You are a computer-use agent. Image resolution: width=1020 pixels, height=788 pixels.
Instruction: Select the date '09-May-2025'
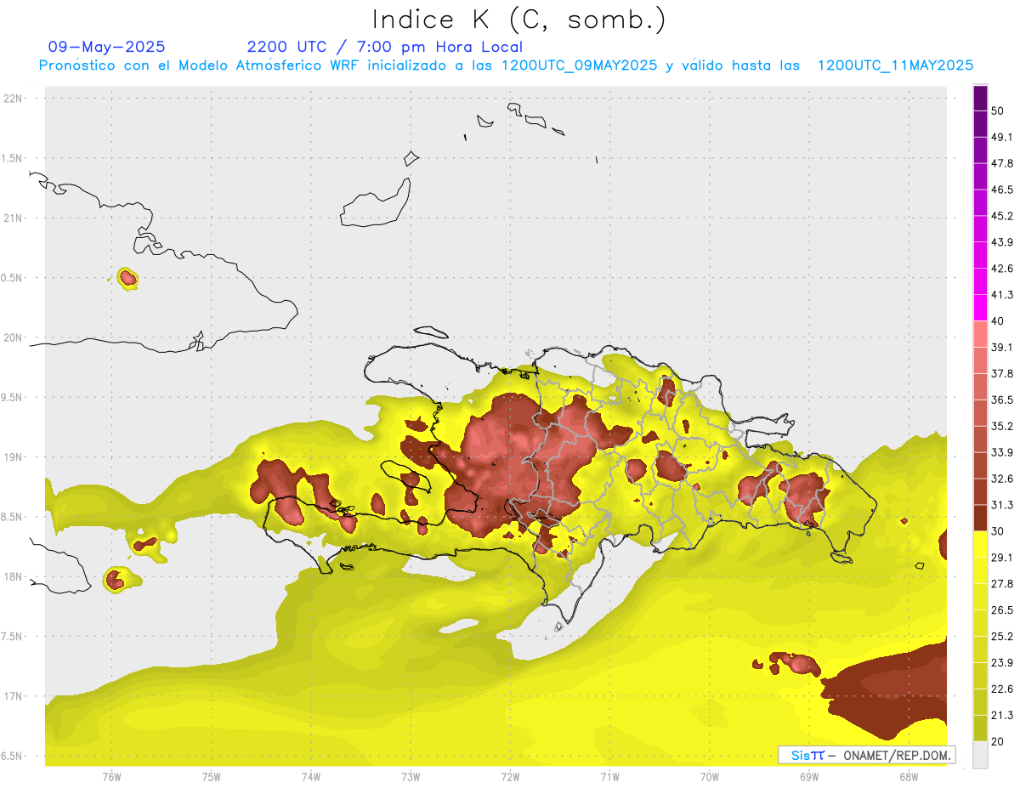point(107,47)
